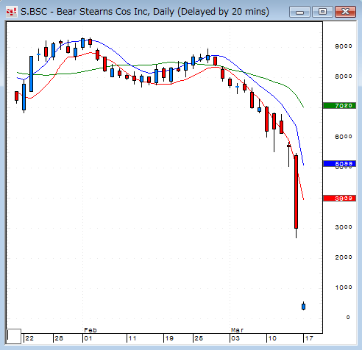Image resolution: width=362 pixels, height=350 pixels.
Task: Click the 9000 price axis label
Action: pyautogui.click(x=344, y=46)
